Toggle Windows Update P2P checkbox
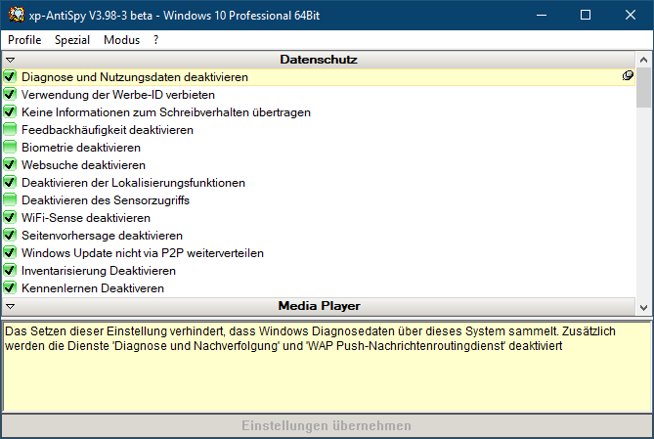 click(10, 252)
